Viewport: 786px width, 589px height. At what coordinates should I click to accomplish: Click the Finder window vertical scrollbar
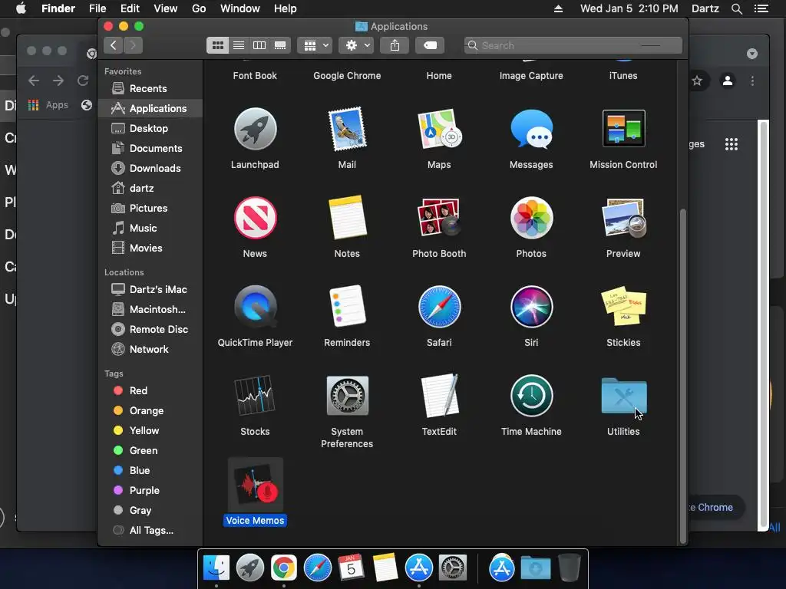click(x=682, y=376)
